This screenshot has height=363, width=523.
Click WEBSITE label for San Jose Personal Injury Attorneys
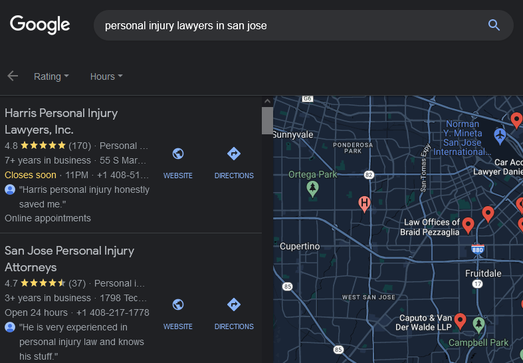(178, 326)
